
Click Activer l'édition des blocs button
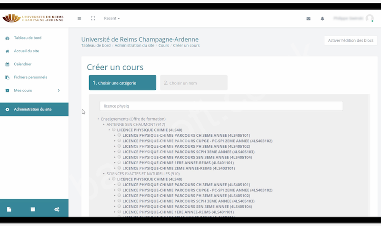[x=351, y=40]
